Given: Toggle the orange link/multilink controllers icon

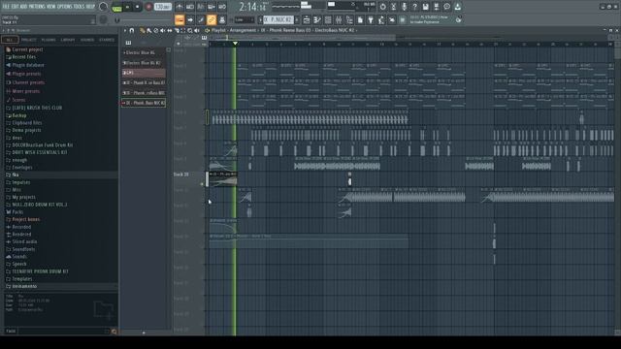Looking at the screenshot, I should pos(212,19).
